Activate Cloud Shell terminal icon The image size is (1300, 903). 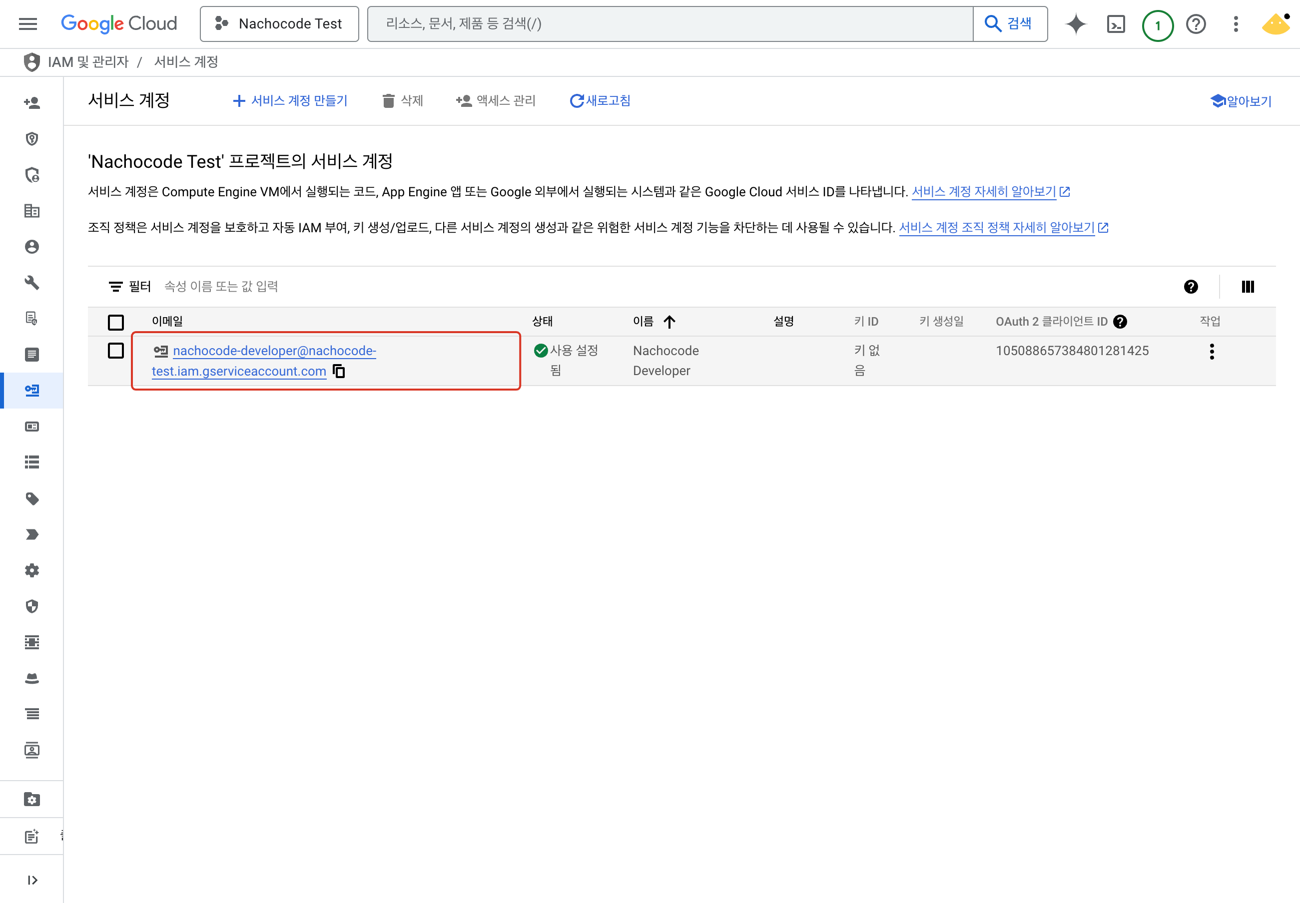tap(1116, 24)
